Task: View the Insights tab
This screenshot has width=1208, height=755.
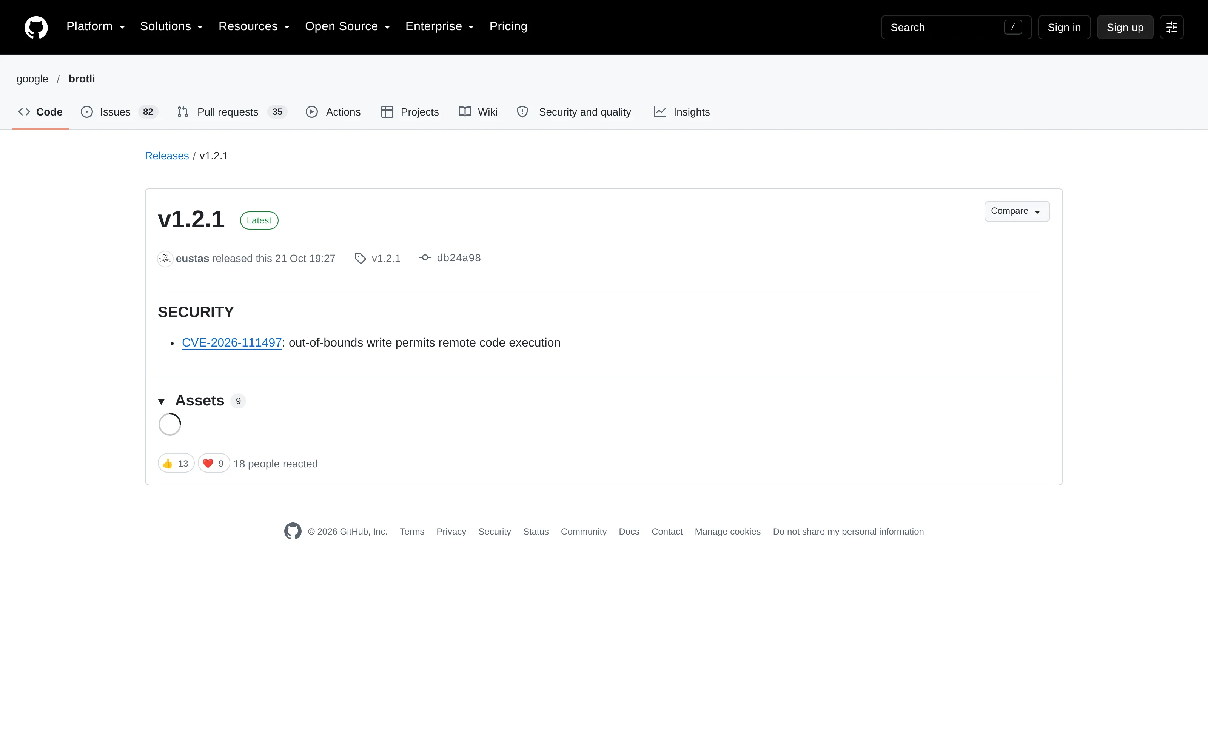Action: (681, 112)
